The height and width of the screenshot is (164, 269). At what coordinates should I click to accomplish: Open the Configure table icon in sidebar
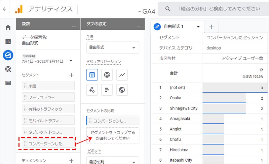tap(8, 83)
